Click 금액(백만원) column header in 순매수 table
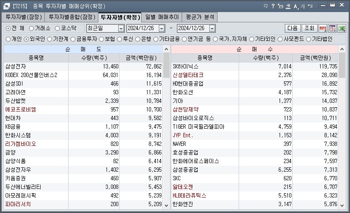Screen dimensions: 350x213 [315, 58]
